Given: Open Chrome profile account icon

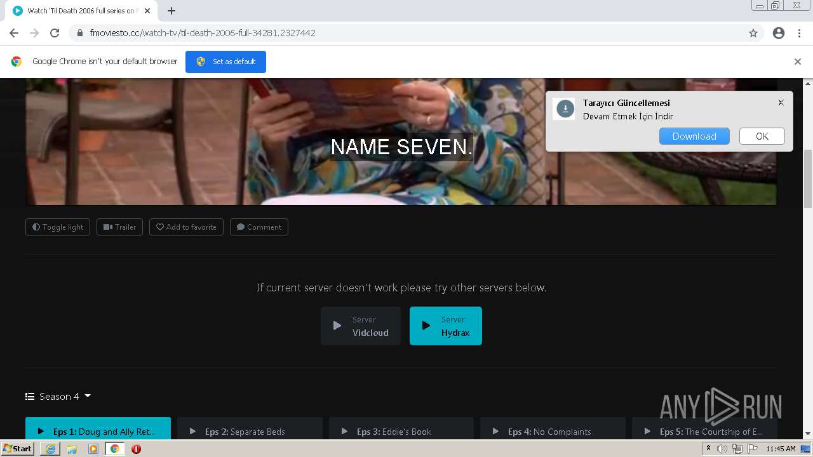Looking at the screenshot, I should click(x=779, y=33).
